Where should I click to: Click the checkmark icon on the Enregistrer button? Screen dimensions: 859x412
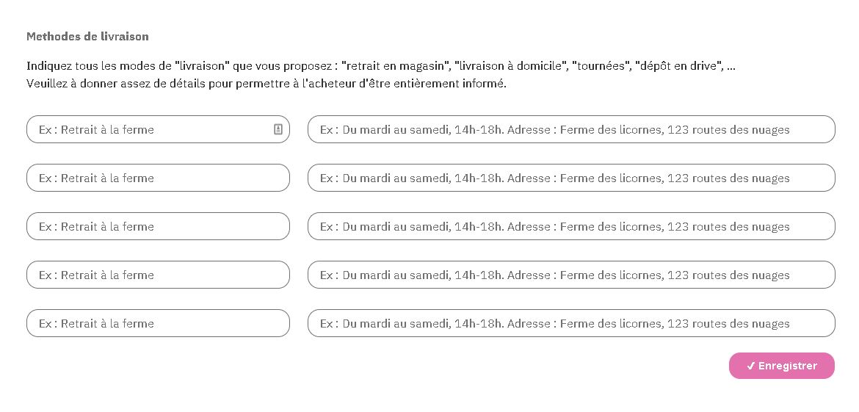(750, 366)
